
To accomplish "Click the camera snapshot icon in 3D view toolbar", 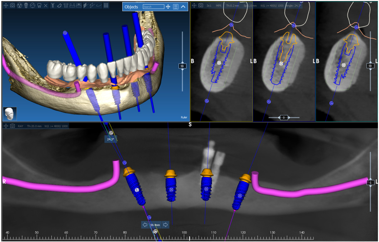I will pos(12,5).
